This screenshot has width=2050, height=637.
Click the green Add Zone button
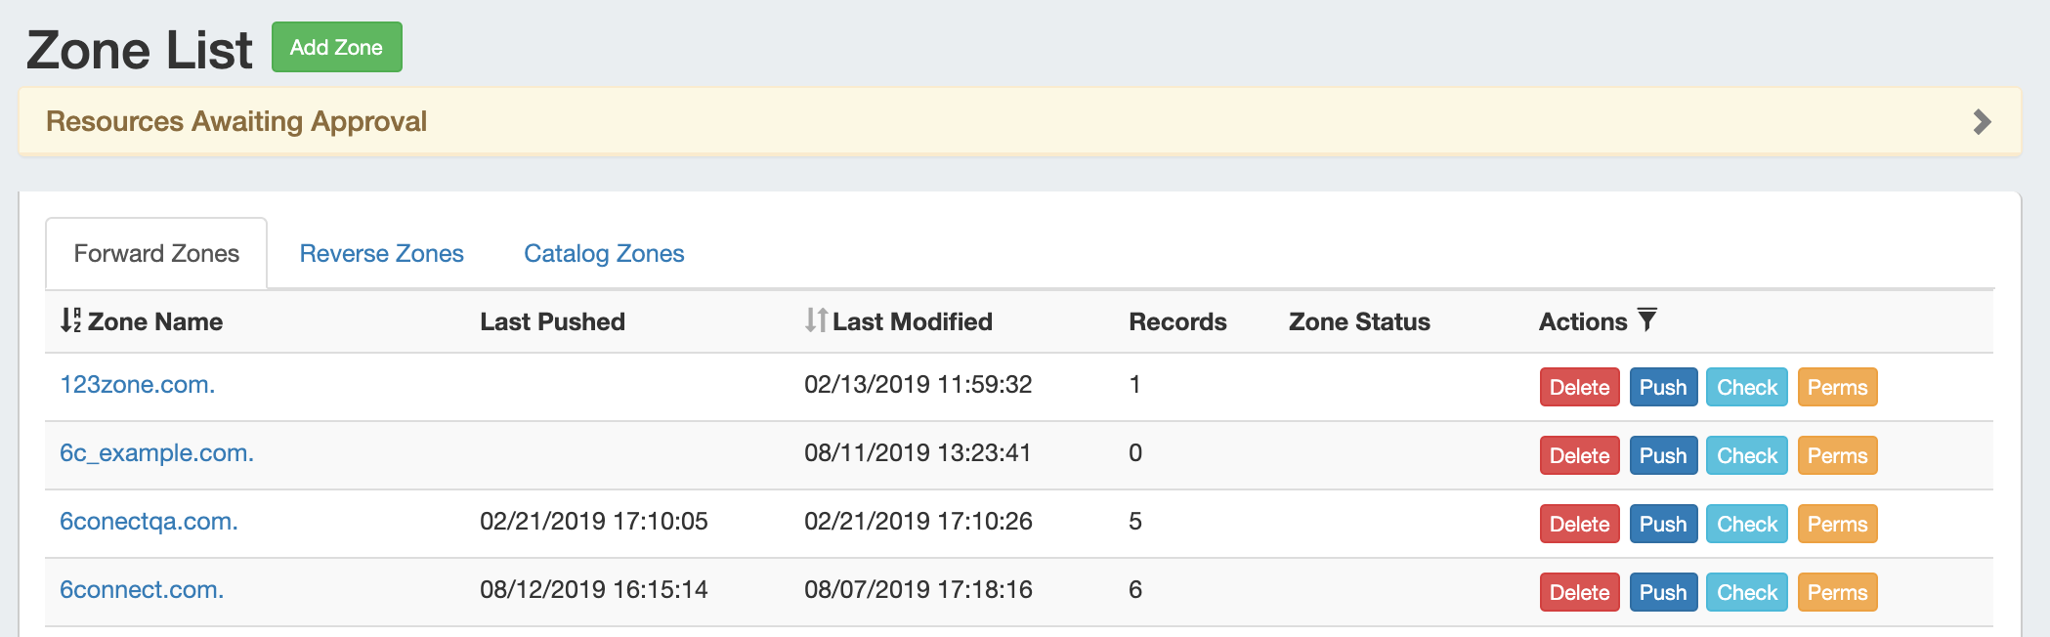click(336, 47)
